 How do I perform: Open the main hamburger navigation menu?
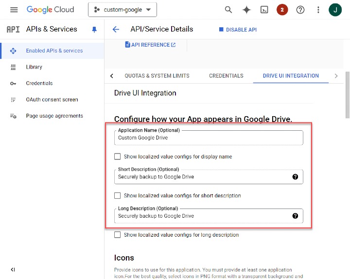click(14, 10)
